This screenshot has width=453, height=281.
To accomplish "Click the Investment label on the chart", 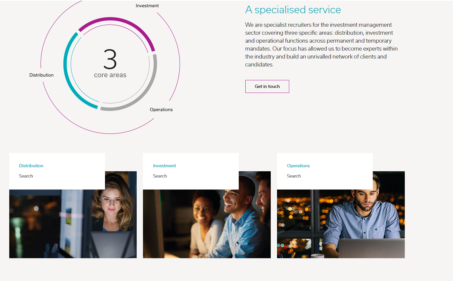I will click(x=147, y=6).
